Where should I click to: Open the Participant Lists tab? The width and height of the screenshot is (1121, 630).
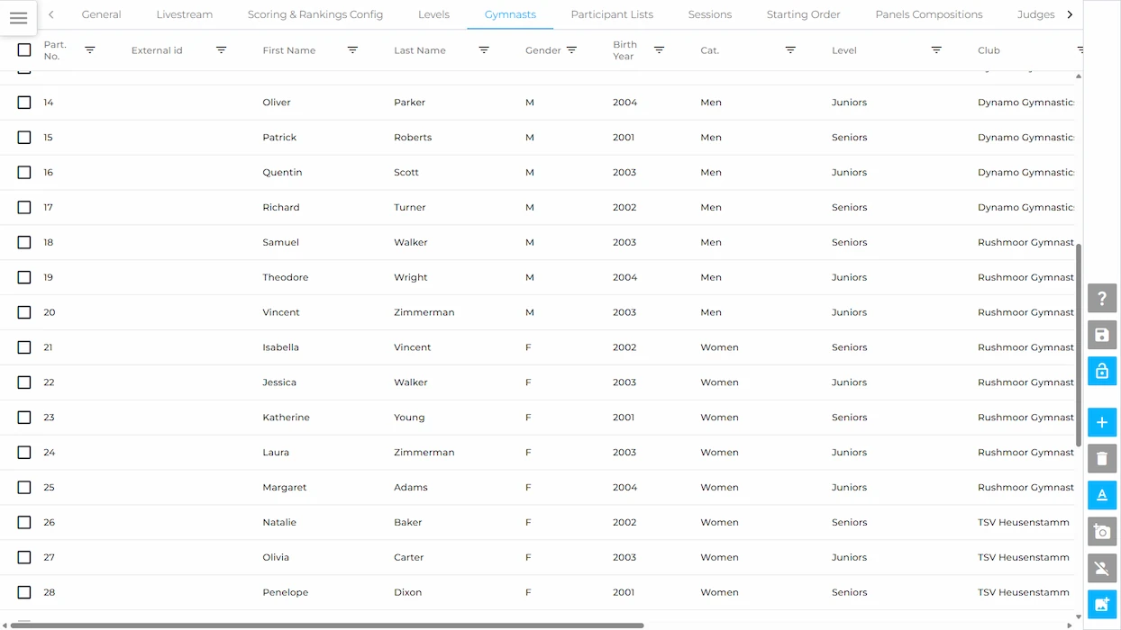point(612,14)
